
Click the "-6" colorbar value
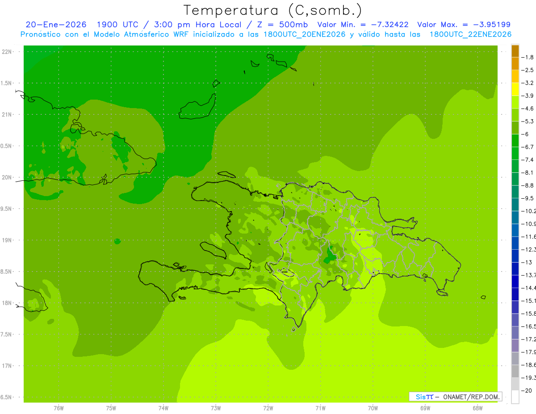pos(526,134)
